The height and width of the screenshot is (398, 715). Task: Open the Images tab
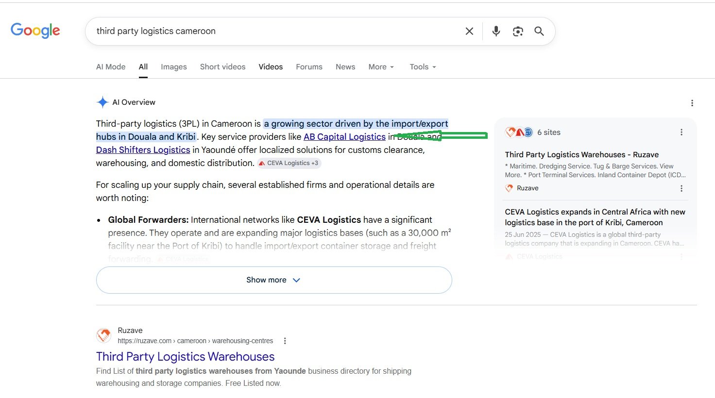point(174,67)
